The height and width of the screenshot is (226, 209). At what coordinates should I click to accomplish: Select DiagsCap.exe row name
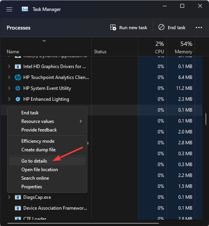37,197
